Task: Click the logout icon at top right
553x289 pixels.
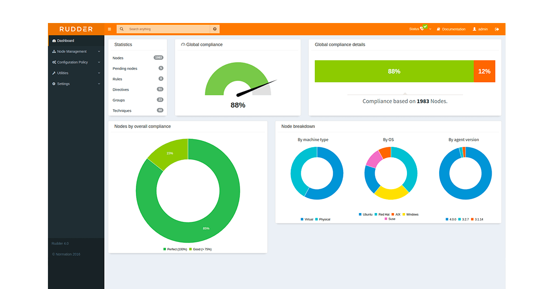Action: click(497, 29)
